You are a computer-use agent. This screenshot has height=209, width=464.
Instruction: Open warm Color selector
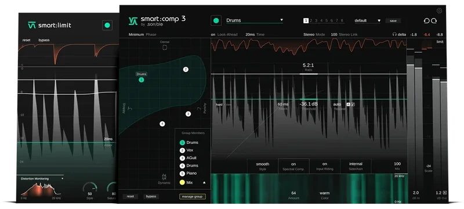[x=325, y=195]
